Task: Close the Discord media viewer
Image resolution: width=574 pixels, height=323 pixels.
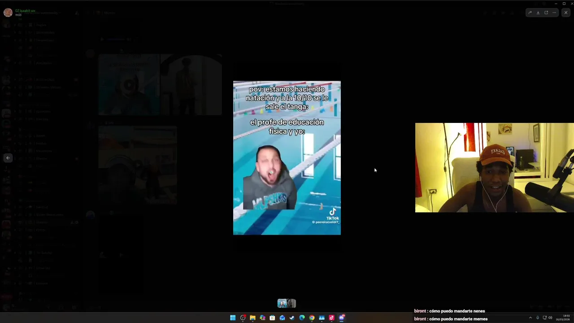Action: coord(566,13)
